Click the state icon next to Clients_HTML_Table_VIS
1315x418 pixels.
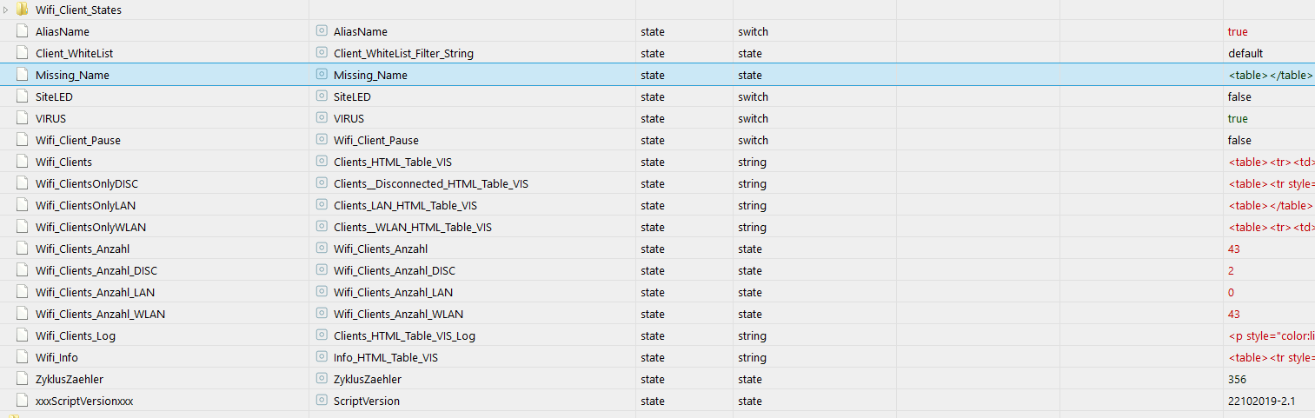tap(322, 162)
